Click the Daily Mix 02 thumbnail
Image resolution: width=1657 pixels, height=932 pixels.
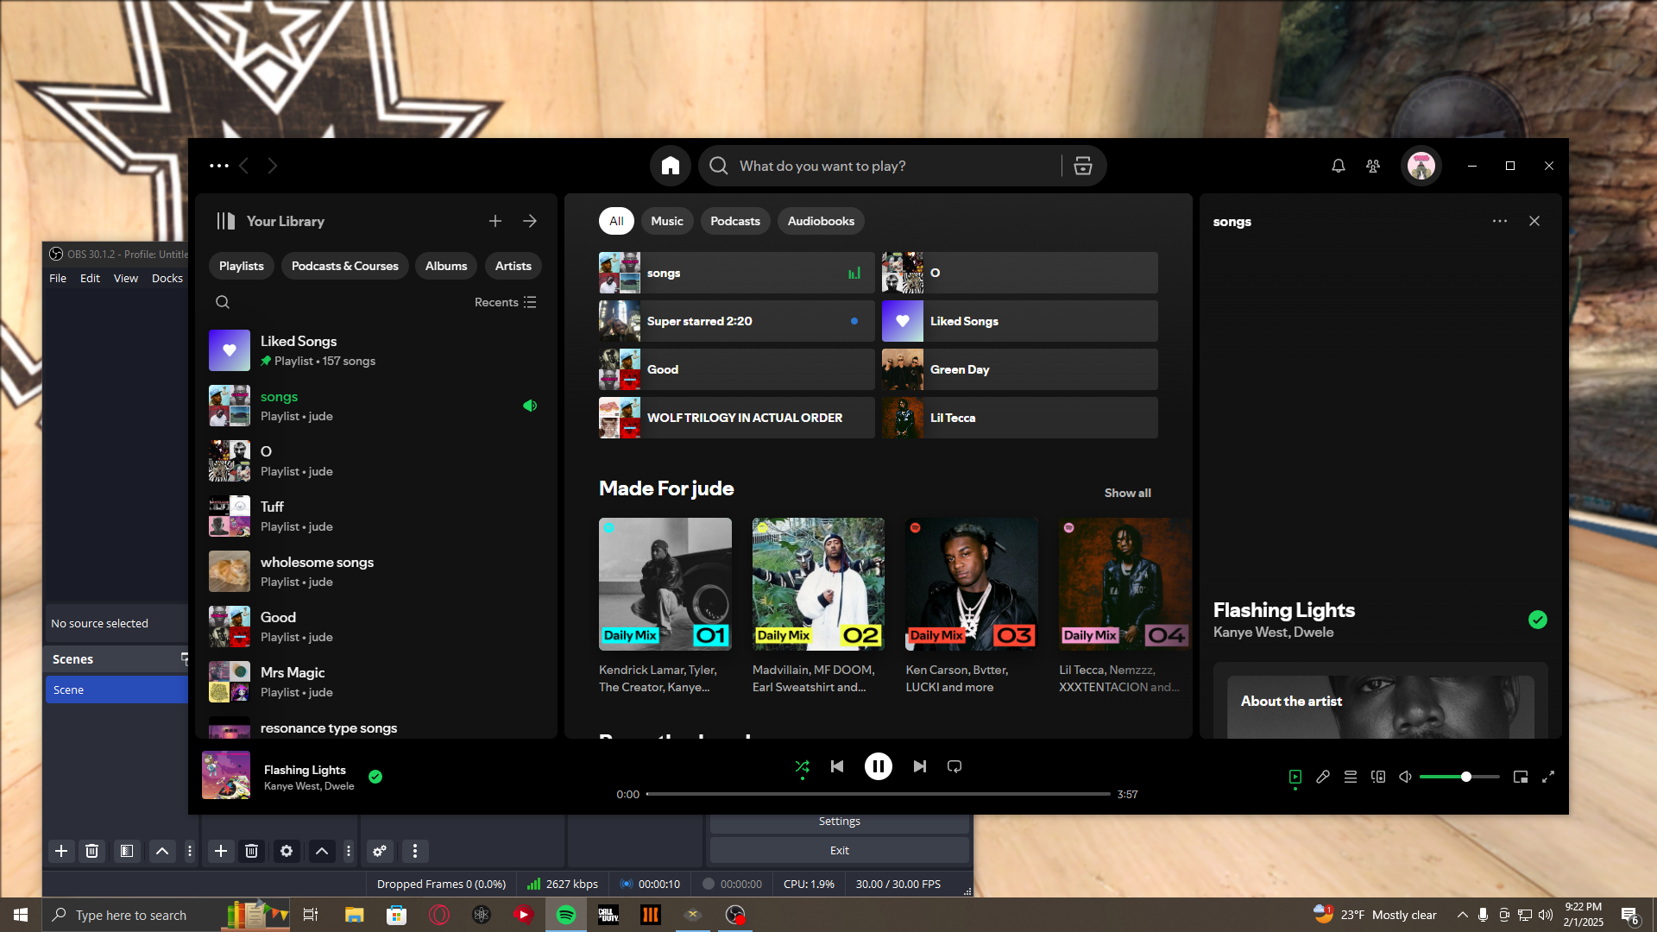(x=818, y=583)
